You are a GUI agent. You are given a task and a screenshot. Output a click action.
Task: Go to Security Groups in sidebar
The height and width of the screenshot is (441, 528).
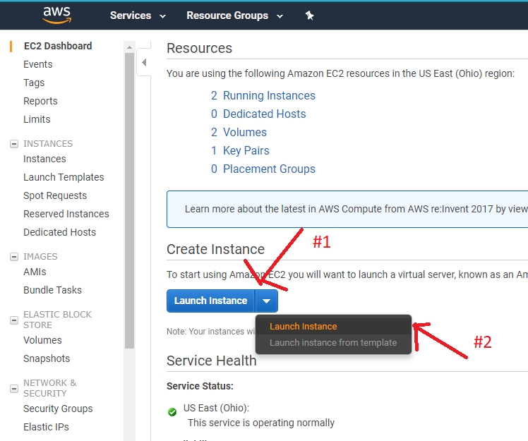tap(58, 409)
